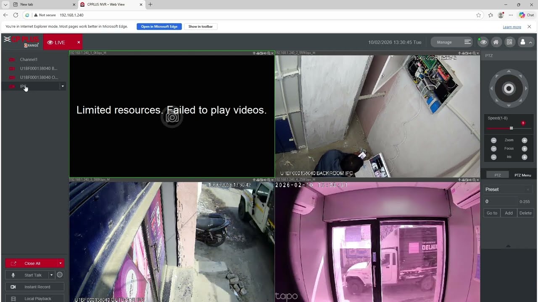This screenshot has width=538, height=302.
Task: Open the QR code icon
Action: [x=509, y=42]
